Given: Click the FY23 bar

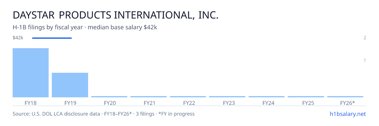Looking at the screenshot, I should click(227, 97).
